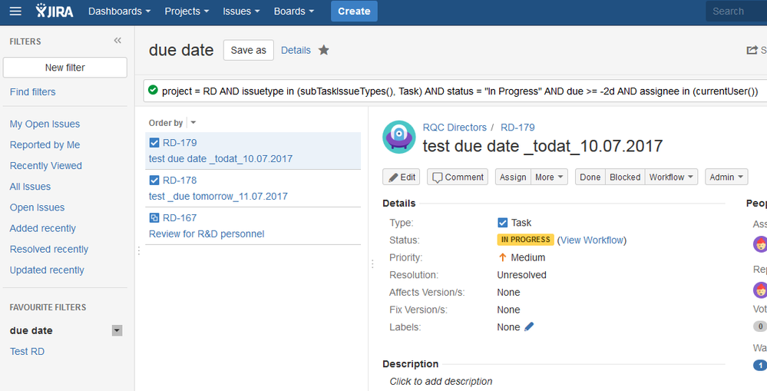Open the hamburger navigation menu
Image resolution: width=767 pixels, height=391 pixels.
15,11
